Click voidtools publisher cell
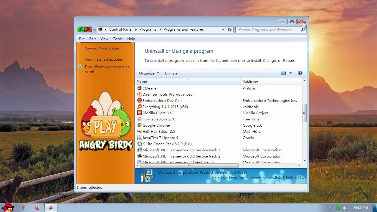This screenshot has height=212, width=377. [x=251, y=107]
